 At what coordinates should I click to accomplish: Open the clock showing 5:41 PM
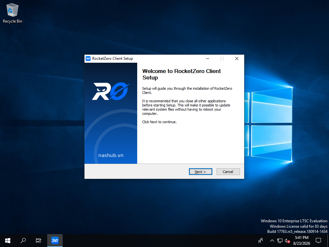(302, 241)
